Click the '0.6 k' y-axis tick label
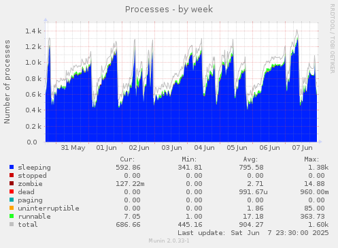338x248 pixels. 33,95
